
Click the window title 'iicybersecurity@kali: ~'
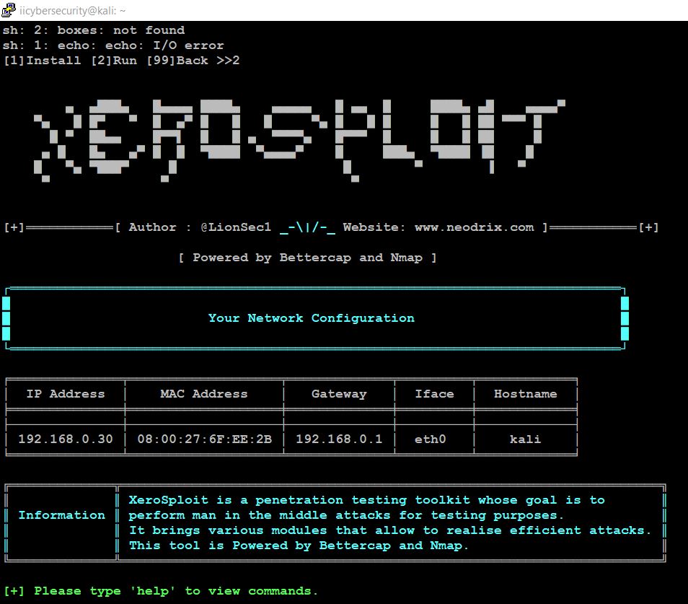[x=72, y=11]
